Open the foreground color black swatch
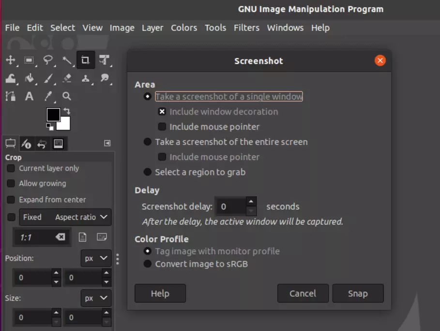The height and width of the screenshot is (331, 440). [52, 114]
